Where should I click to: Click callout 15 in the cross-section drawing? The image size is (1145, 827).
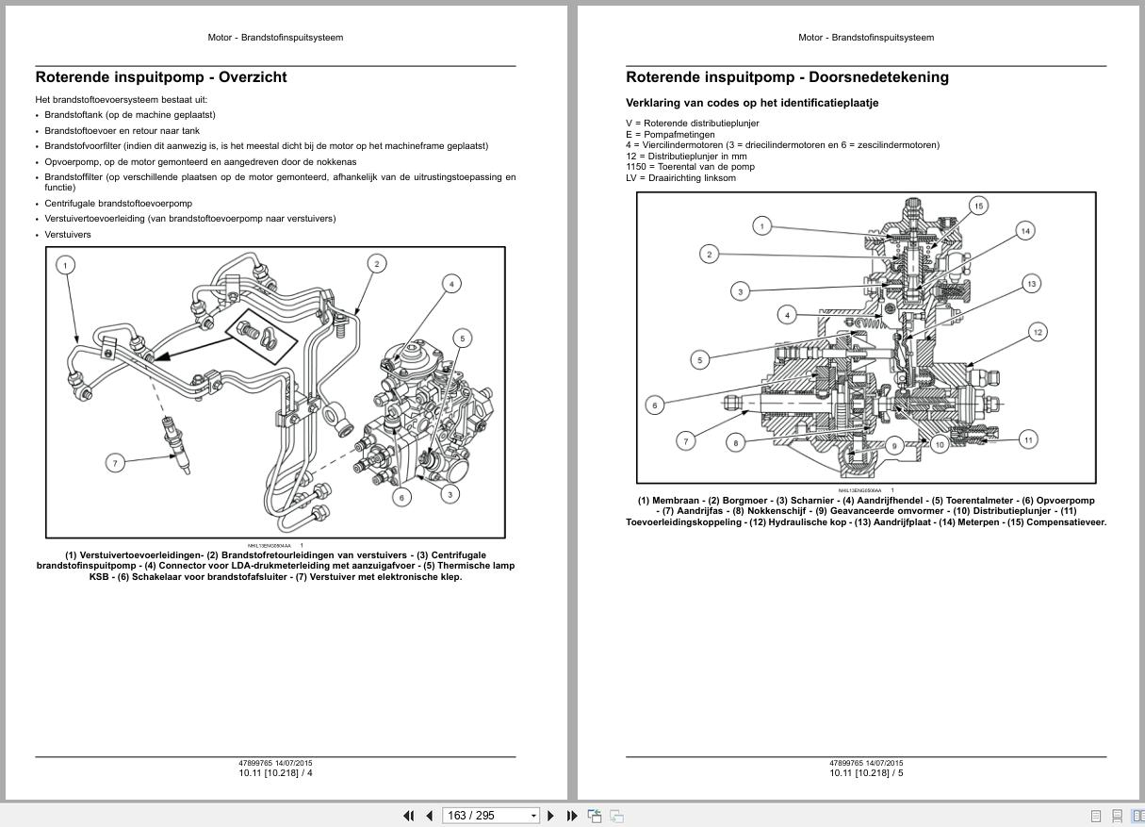click(x=978, y=206)
